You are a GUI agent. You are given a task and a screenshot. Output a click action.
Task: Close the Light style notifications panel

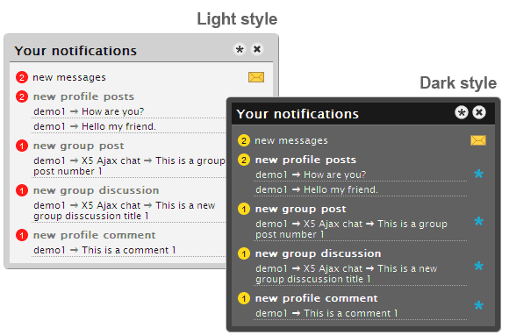257,49
